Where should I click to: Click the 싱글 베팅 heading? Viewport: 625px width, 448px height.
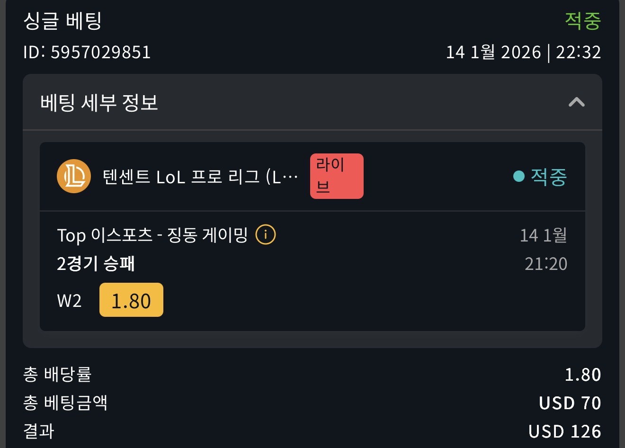tap(62, 21)
